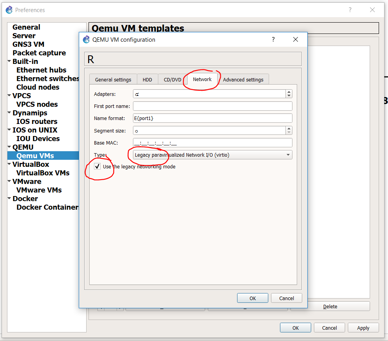This screenshot has height=341, width=388.
Task: Click Apply in the Preferences window
Action: (x=363, y=328)
